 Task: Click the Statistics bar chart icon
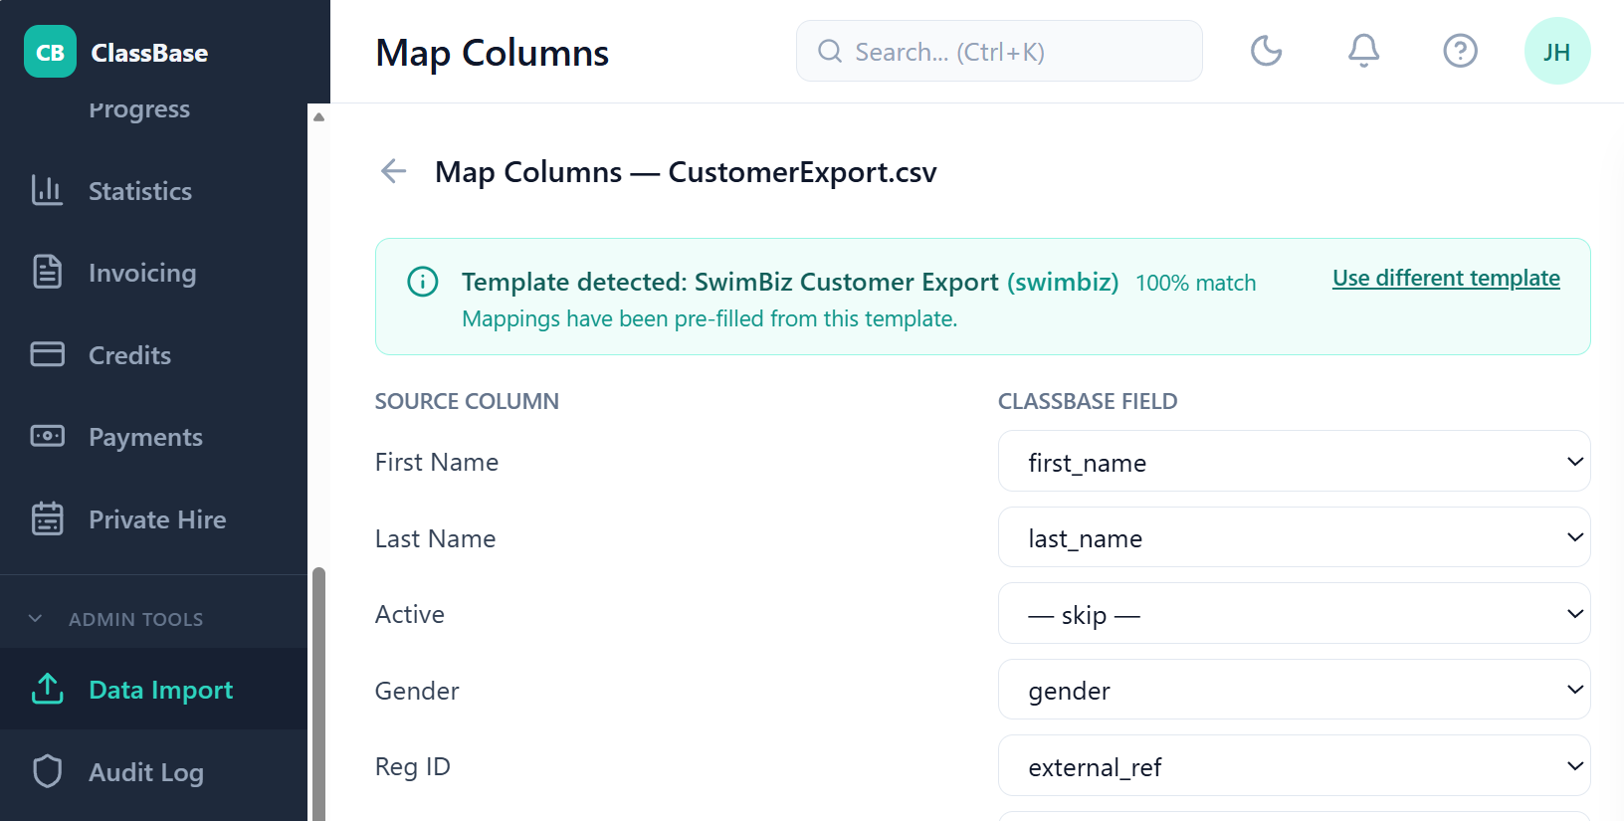pos(47,190)
